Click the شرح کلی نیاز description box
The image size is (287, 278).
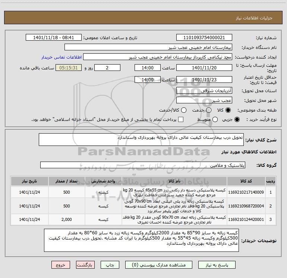141,140
